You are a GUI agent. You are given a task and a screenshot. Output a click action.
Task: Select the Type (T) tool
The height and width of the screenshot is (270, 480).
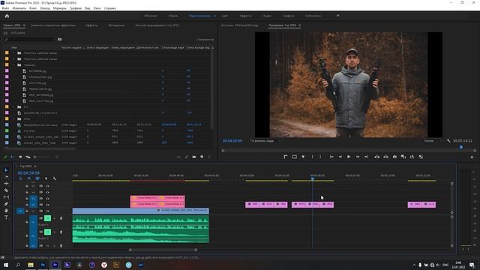(6, 217)
